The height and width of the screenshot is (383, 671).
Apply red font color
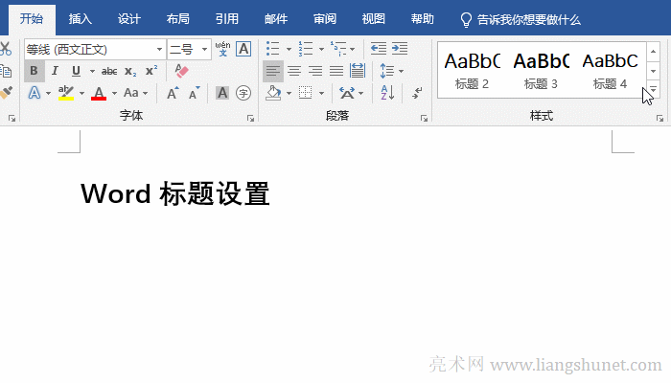pyautogui.click(x=99, y=93)
